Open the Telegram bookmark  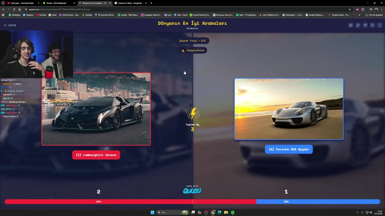[28, 15]
